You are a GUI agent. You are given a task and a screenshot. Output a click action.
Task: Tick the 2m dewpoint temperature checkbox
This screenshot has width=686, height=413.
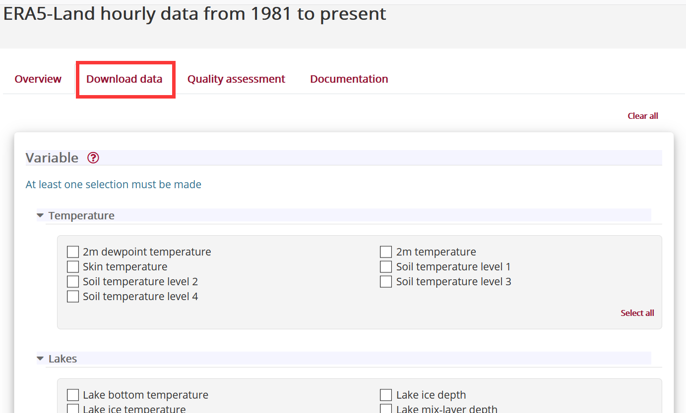(73, 252)
